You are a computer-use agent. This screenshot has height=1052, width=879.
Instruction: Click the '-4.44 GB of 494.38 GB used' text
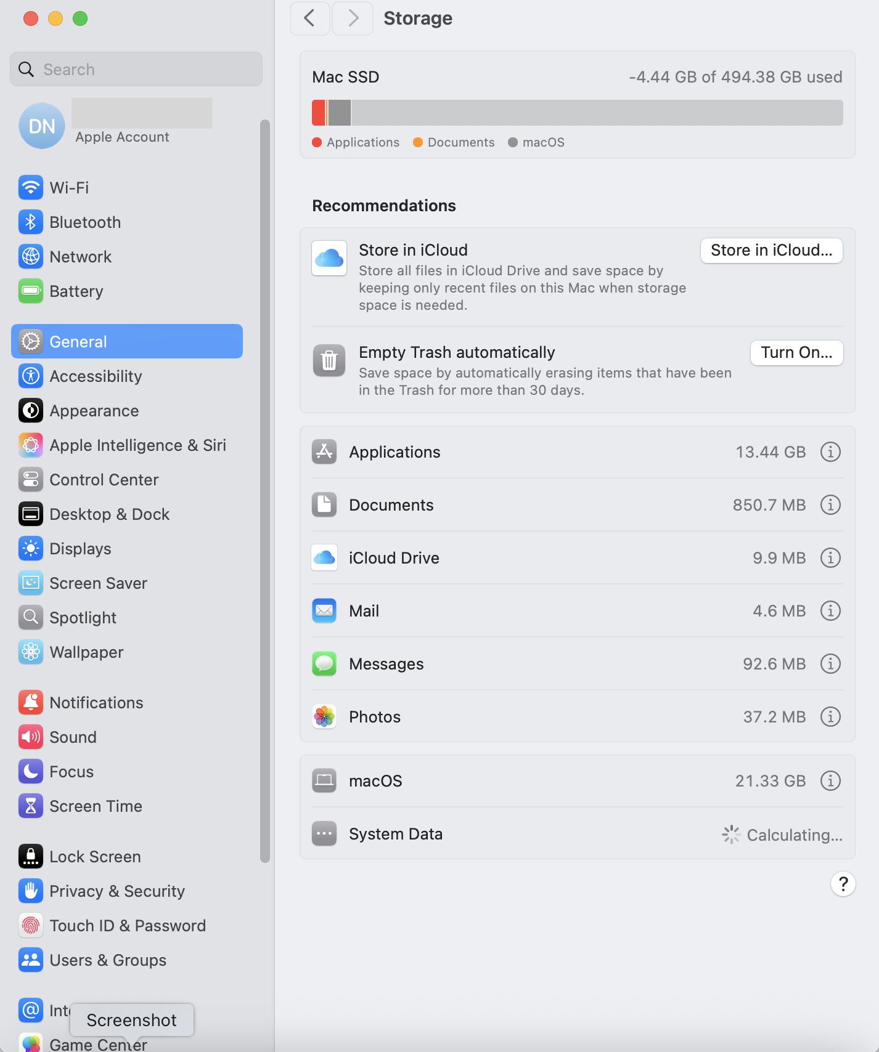735,77
